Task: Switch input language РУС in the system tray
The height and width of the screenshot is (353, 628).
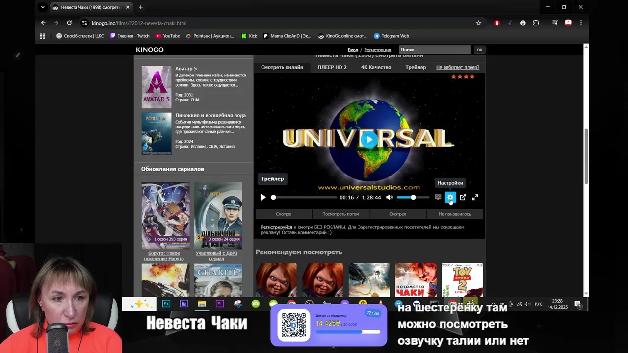Action: (538, 304)
